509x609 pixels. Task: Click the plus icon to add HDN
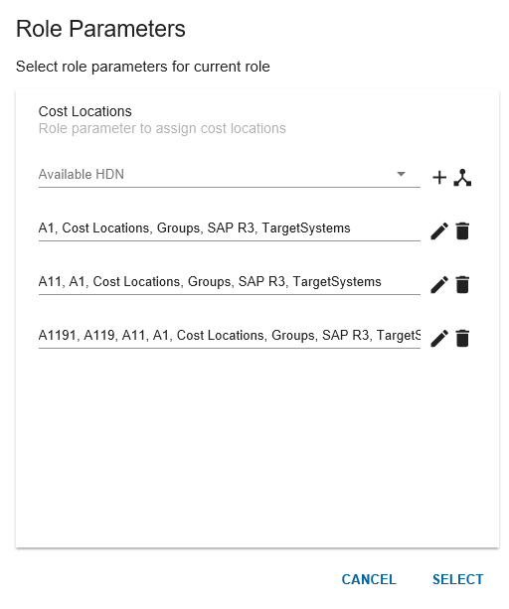pyautogui.click(x=439, y=178)
